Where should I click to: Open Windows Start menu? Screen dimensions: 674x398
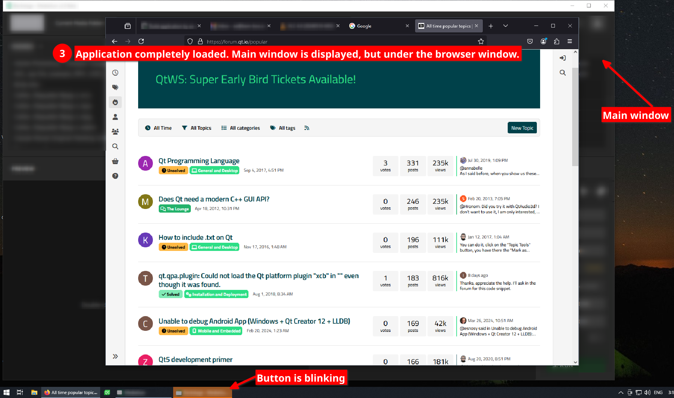click(7, 392)
